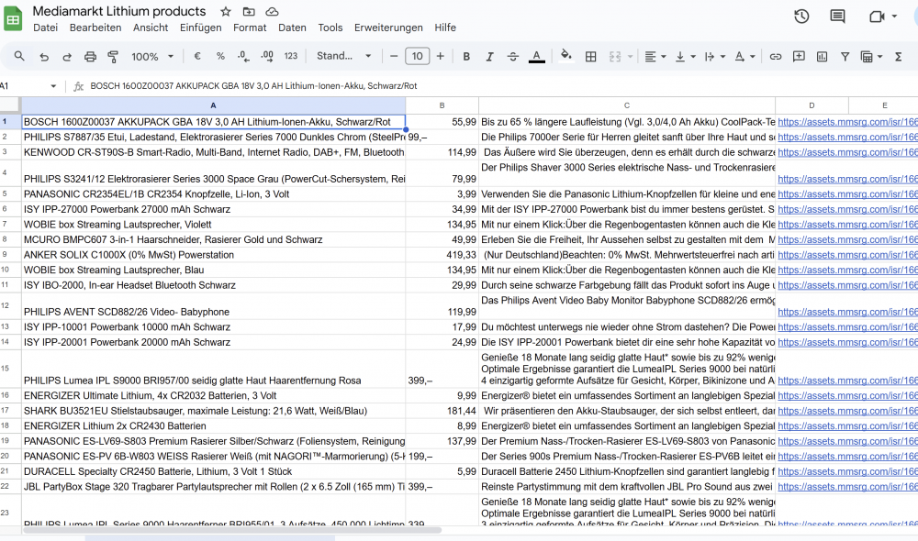The width and height of the screenshot is (918, 541).
Task: Apply italic formatting
Action: click(489, 57)
